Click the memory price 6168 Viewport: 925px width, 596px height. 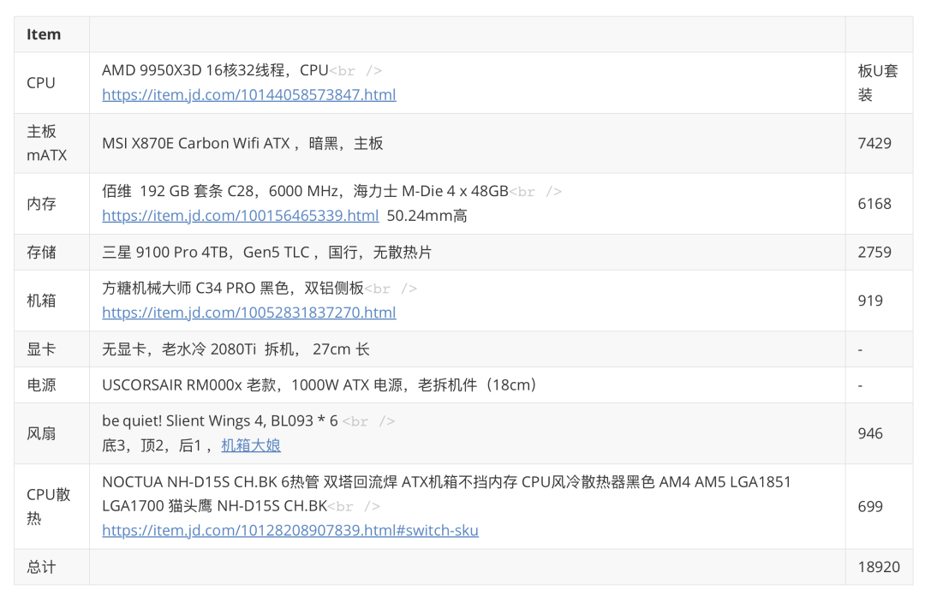coord(874,204)
